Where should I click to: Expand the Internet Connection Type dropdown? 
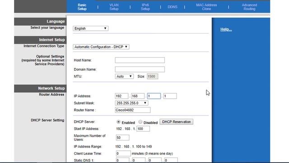click(x=101, y=47)
